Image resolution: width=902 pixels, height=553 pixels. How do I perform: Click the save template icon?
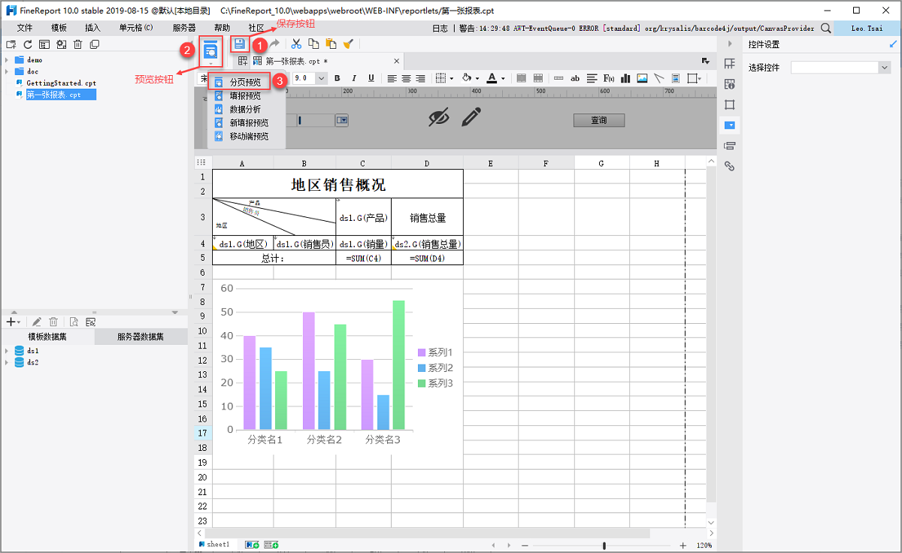(x=239, y=44)
